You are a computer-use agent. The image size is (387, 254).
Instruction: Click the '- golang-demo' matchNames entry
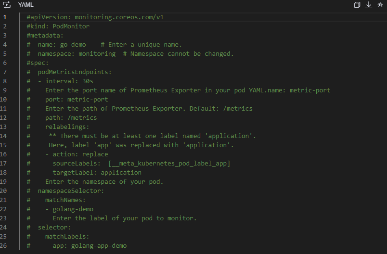(x=69, y=209)
